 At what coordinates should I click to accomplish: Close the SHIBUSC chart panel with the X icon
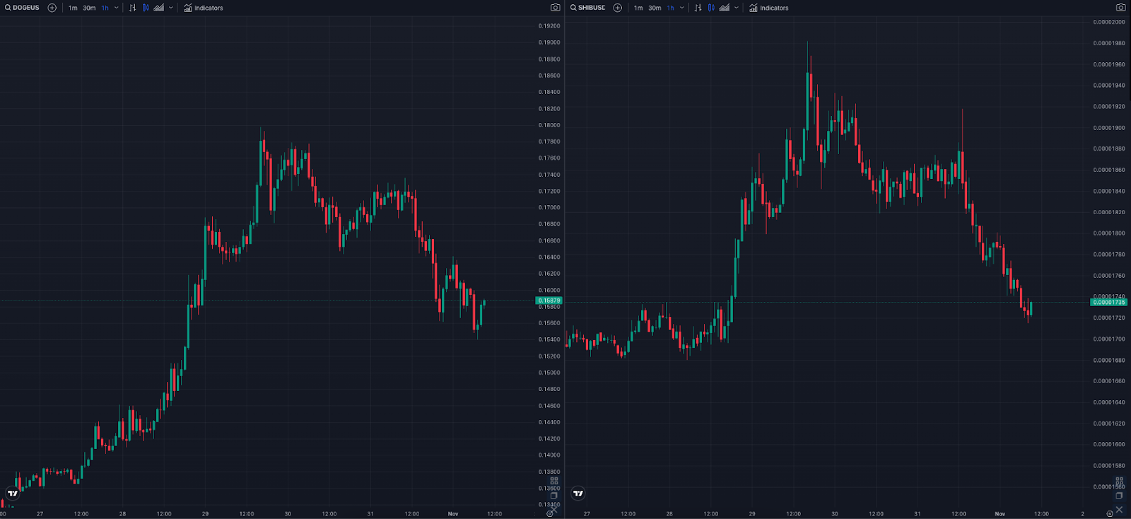[1120, 510]
